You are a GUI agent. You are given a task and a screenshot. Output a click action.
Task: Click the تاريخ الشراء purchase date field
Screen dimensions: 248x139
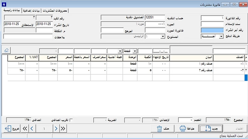[x=44, y=24]
